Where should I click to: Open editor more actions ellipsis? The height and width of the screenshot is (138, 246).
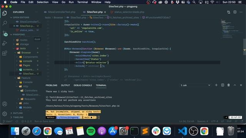click(x=241, y=12)
